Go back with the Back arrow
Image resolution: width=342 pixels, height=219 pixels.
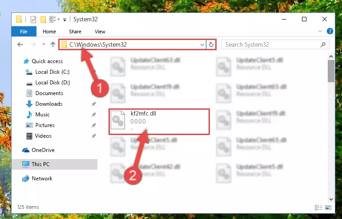pos(20,44)
